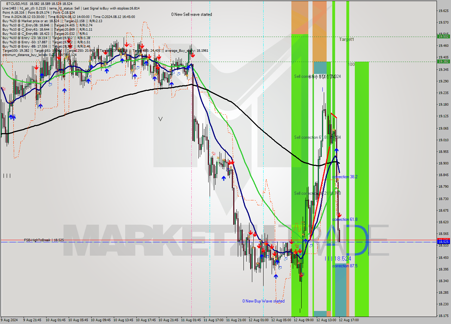Viewport: 451px width, 324px height.
Task: Click the 'Target100: 19.382' info line
Action: coord(105,50)
